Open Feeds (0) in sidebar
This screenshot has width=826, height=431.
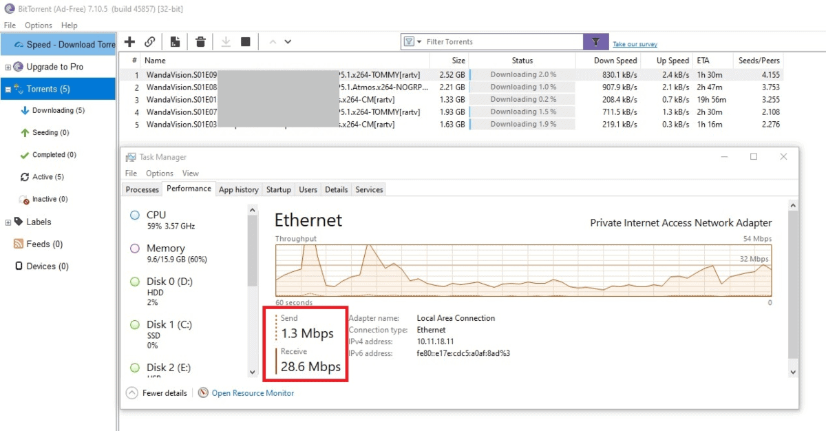[45, 244]
